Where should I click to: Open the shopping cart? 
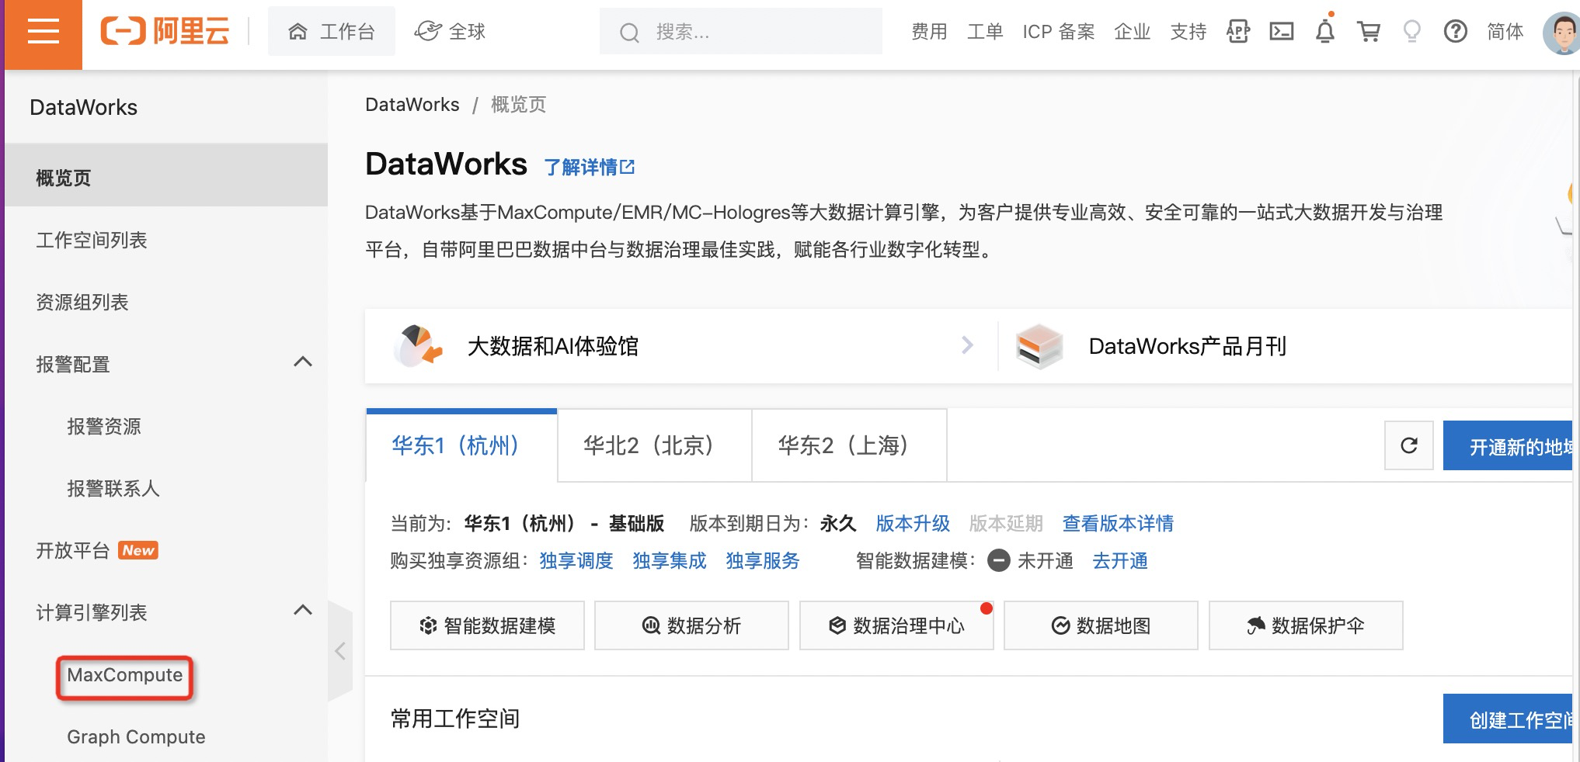click(x=1368, y=32)
